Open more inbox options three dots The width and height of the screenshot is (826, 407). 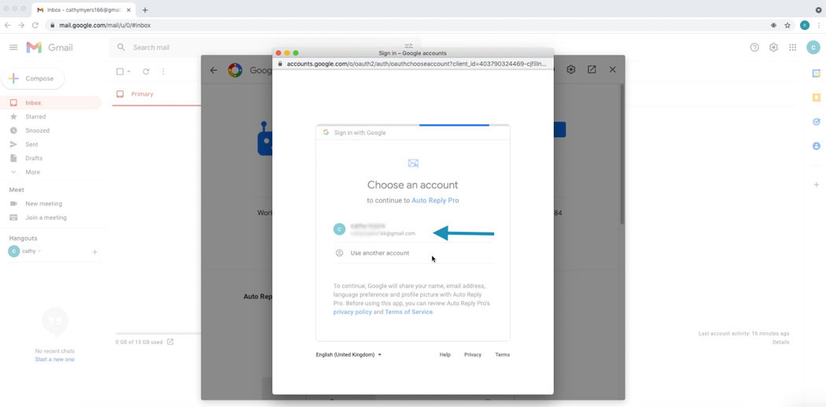click(163, 71)
